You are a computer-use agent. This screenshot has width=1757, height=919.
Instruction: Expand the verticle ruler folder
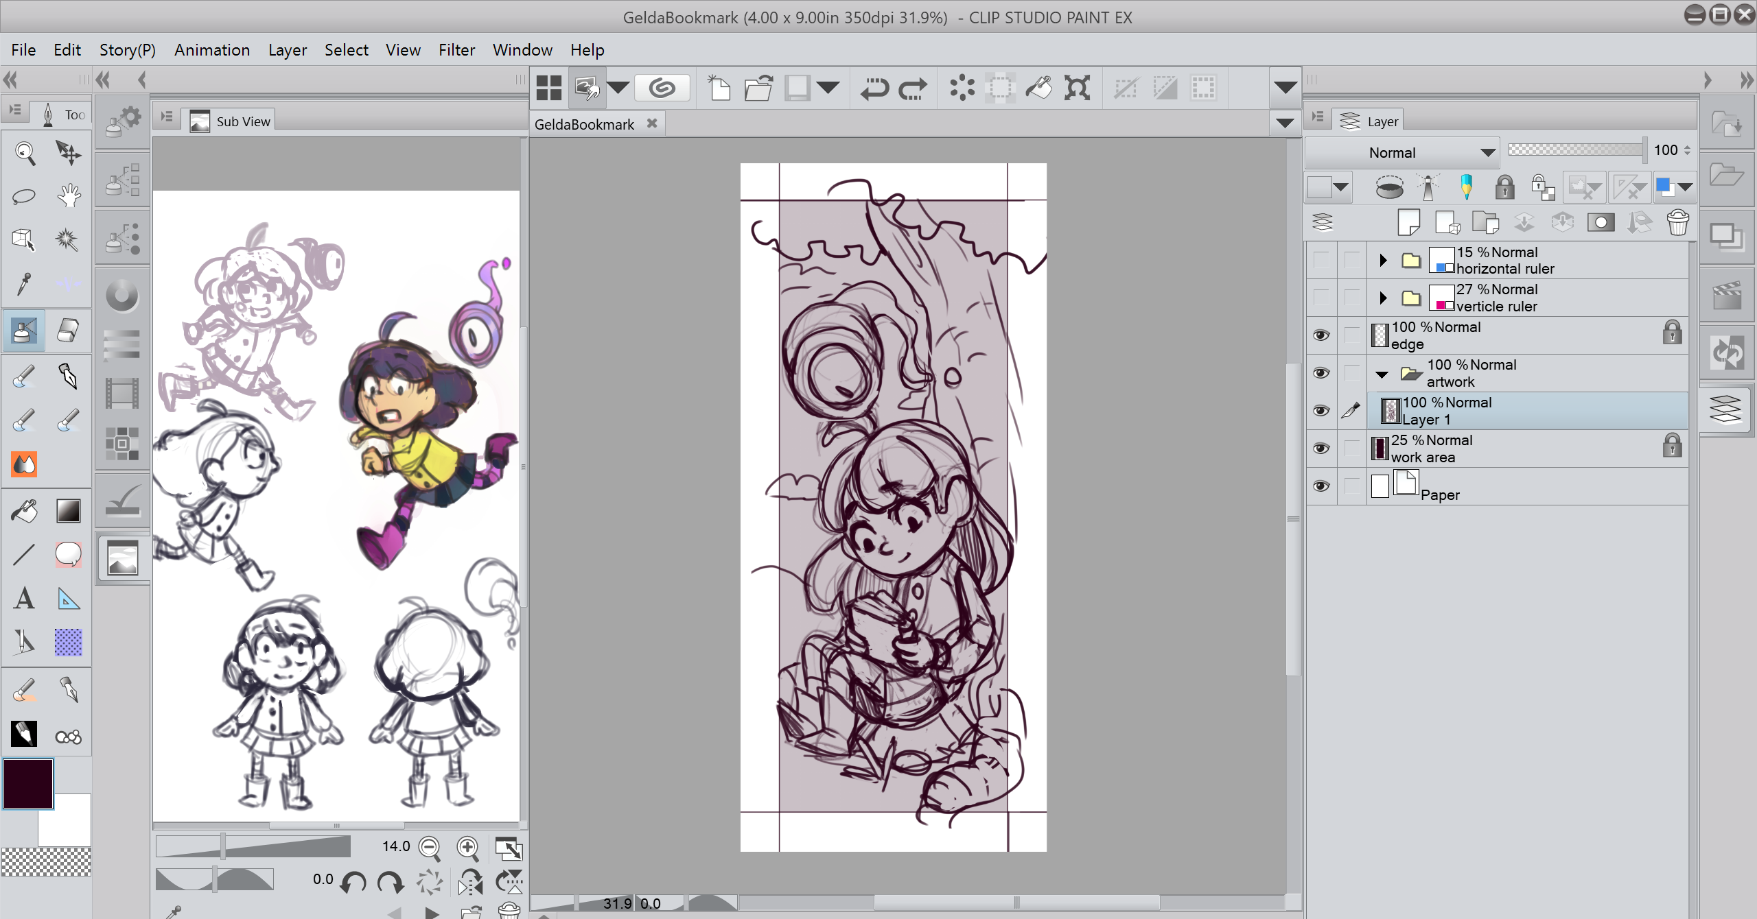click(1383, 298)
